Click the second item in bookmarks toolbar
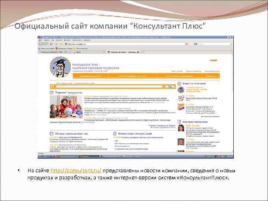 (x=64, y=48)
